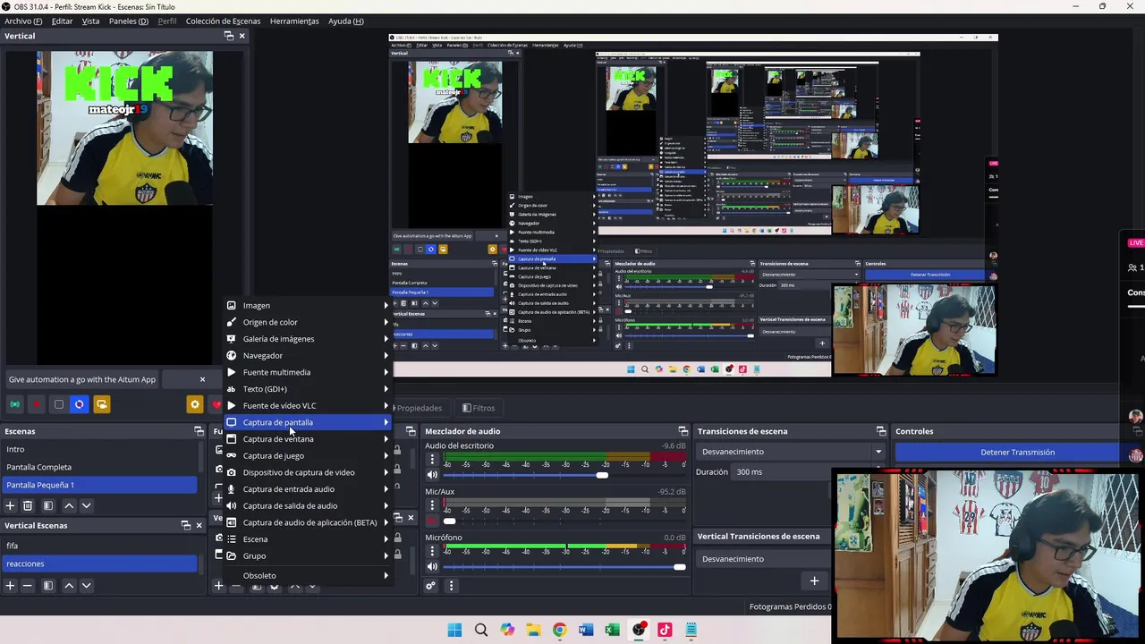Expand the Imagen source submenu
The height and width of the screenshot is (644, 1145).
pyautogui.click(x=307, y=305)
